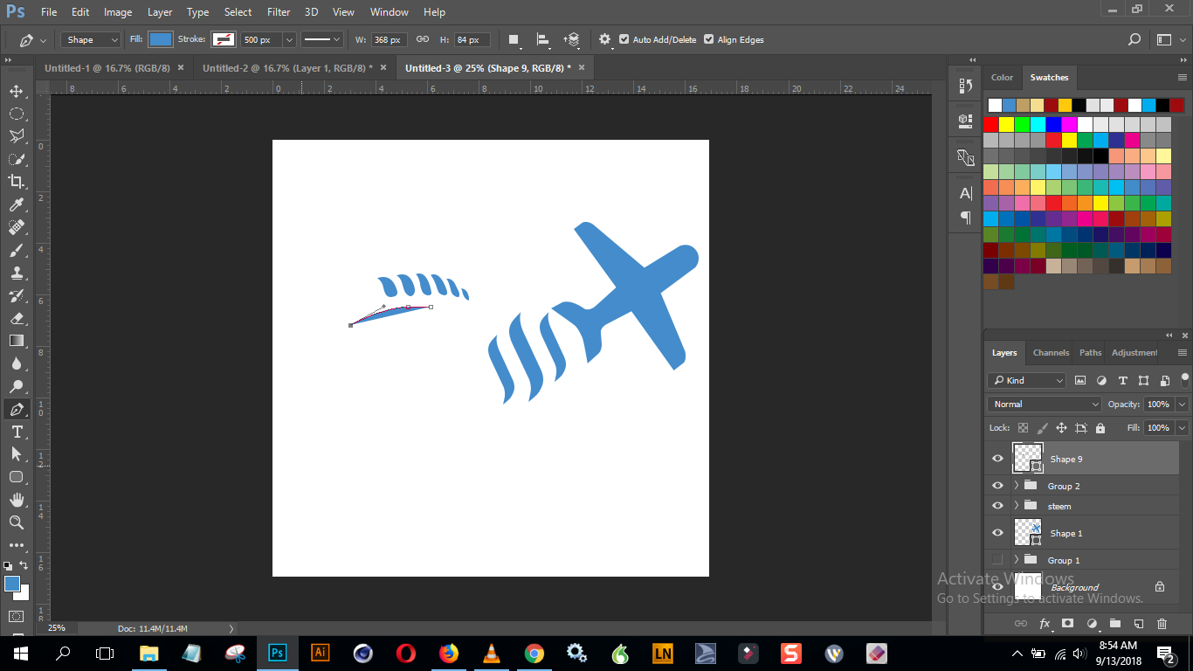
Task: Expand the Group 1 folder
Action: pyautogui.click(x=1017, y=560)
